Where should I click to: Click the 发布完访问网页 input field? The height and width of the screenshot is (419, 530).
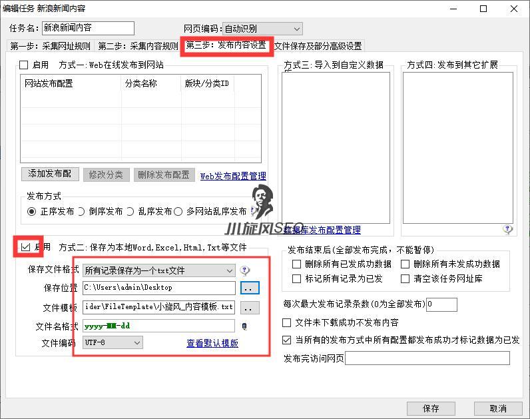[427, 358]
